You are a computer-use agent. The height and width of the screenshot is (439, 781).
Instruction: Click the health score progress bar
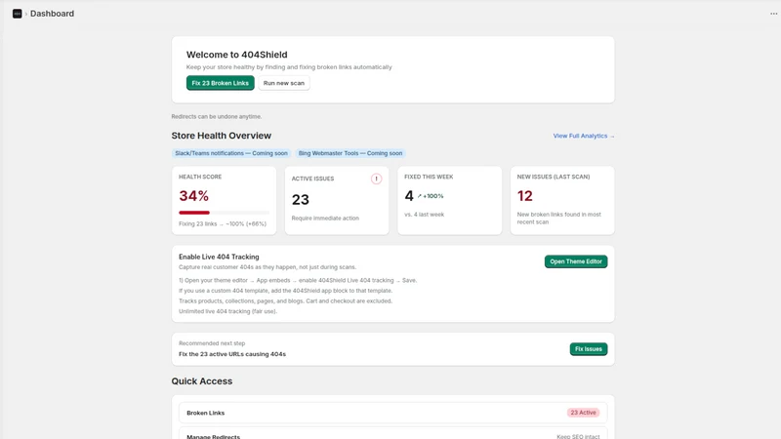coord(225,213)
